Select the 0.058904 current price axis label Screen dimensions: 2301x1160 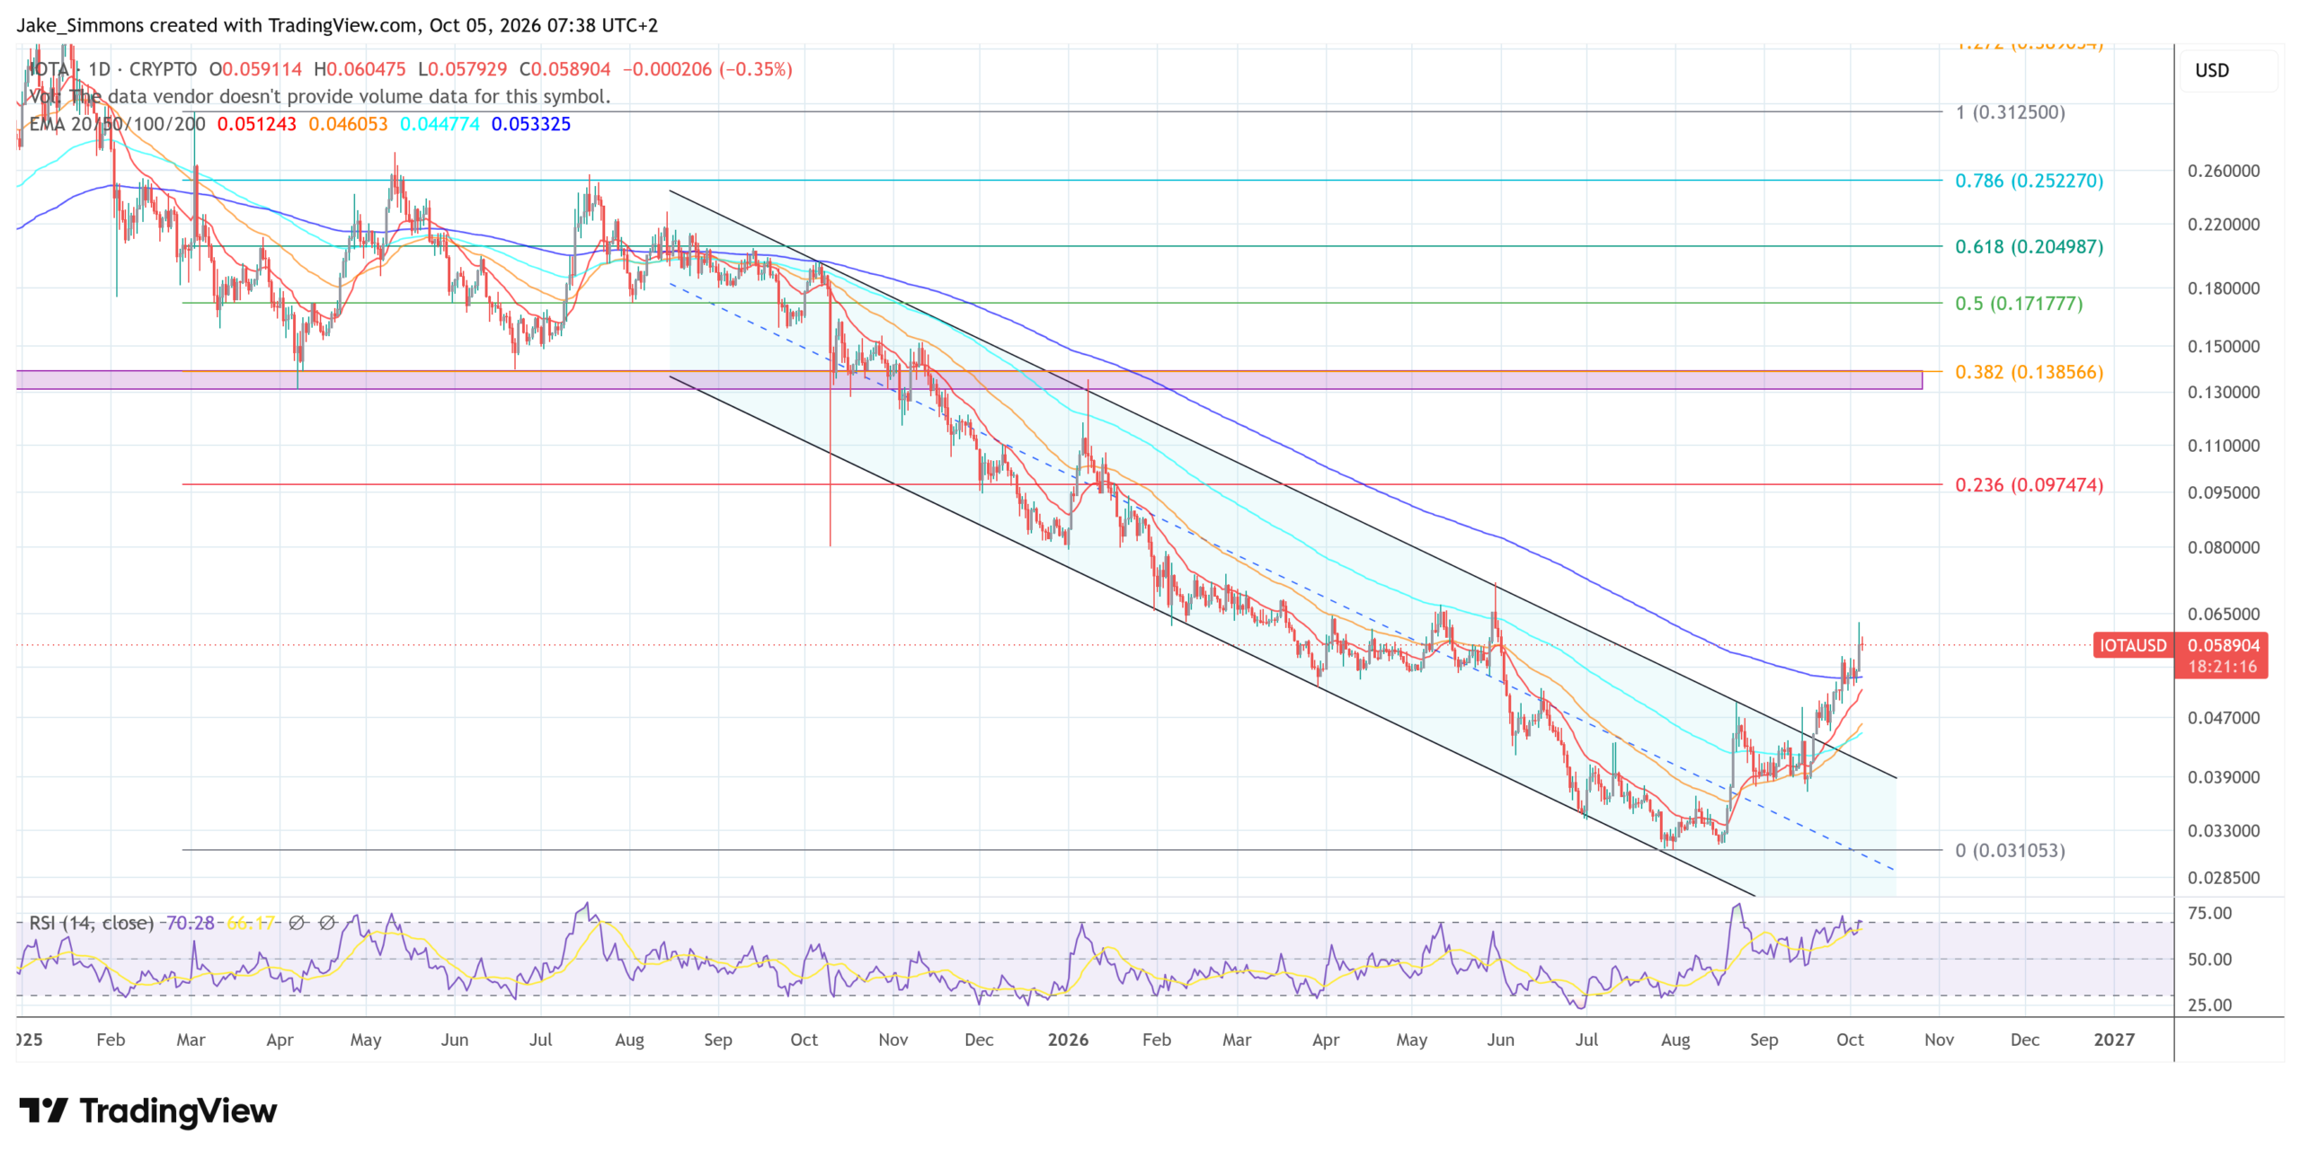point(2223,645)
